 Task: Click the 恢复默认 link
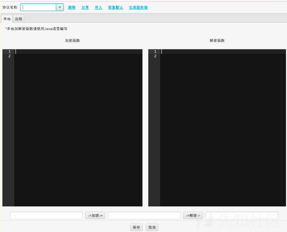[x=115, y=7]
